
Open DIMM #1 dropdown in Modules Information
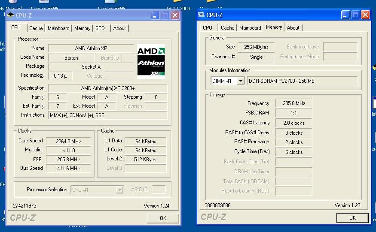click(241, 81)
